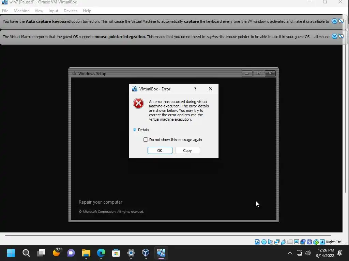
Task: Minimize the Windows Setup guest window
Action: (x=247, y=73)
